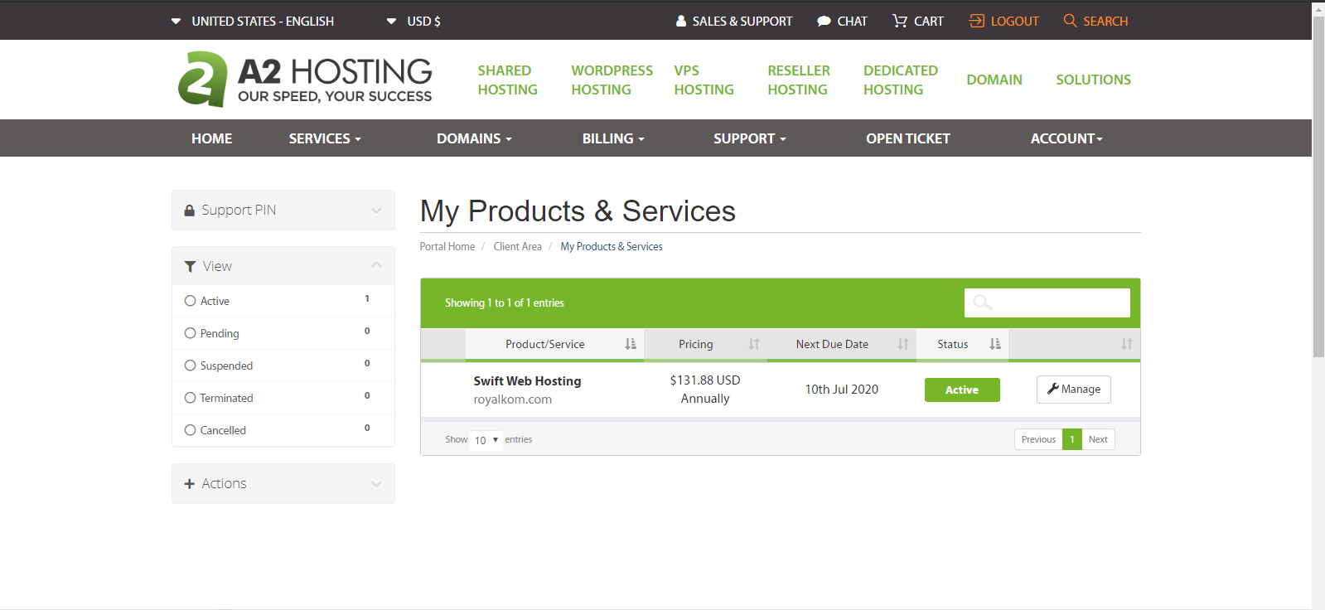Expand the Actions panel chevron
This screenshot has width=1325, height=610.
tap(376, 484)
